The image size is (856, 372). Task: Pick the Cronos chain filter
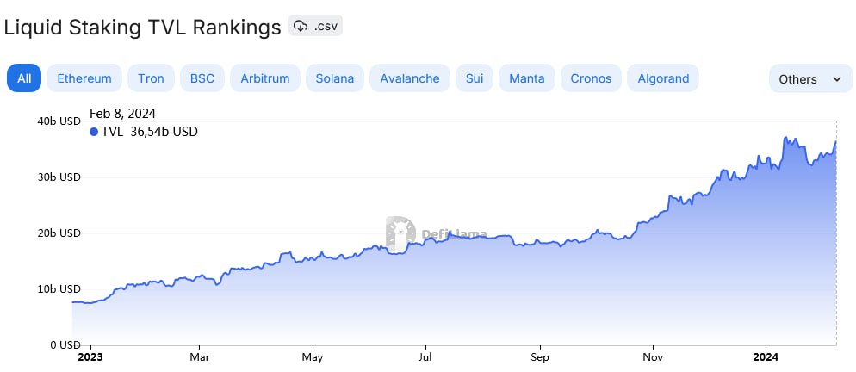pos(591,78)
